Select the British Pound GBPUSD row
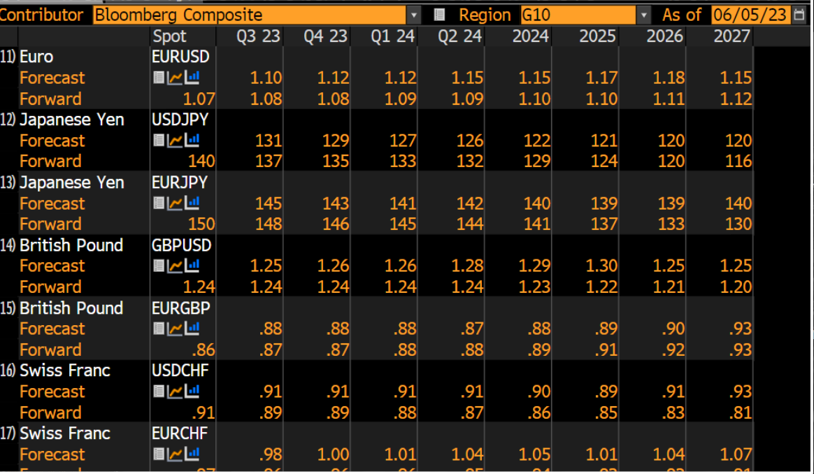Image resolution: width=814 pixels, height=474 pixels. 72,245
